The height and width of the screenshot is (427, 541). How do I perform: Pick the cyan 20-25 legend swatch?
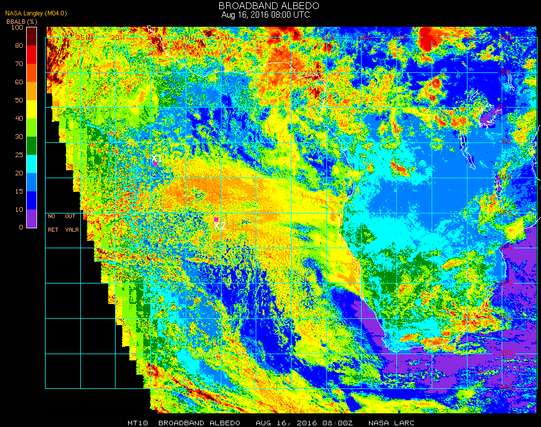tap(32, 164)
